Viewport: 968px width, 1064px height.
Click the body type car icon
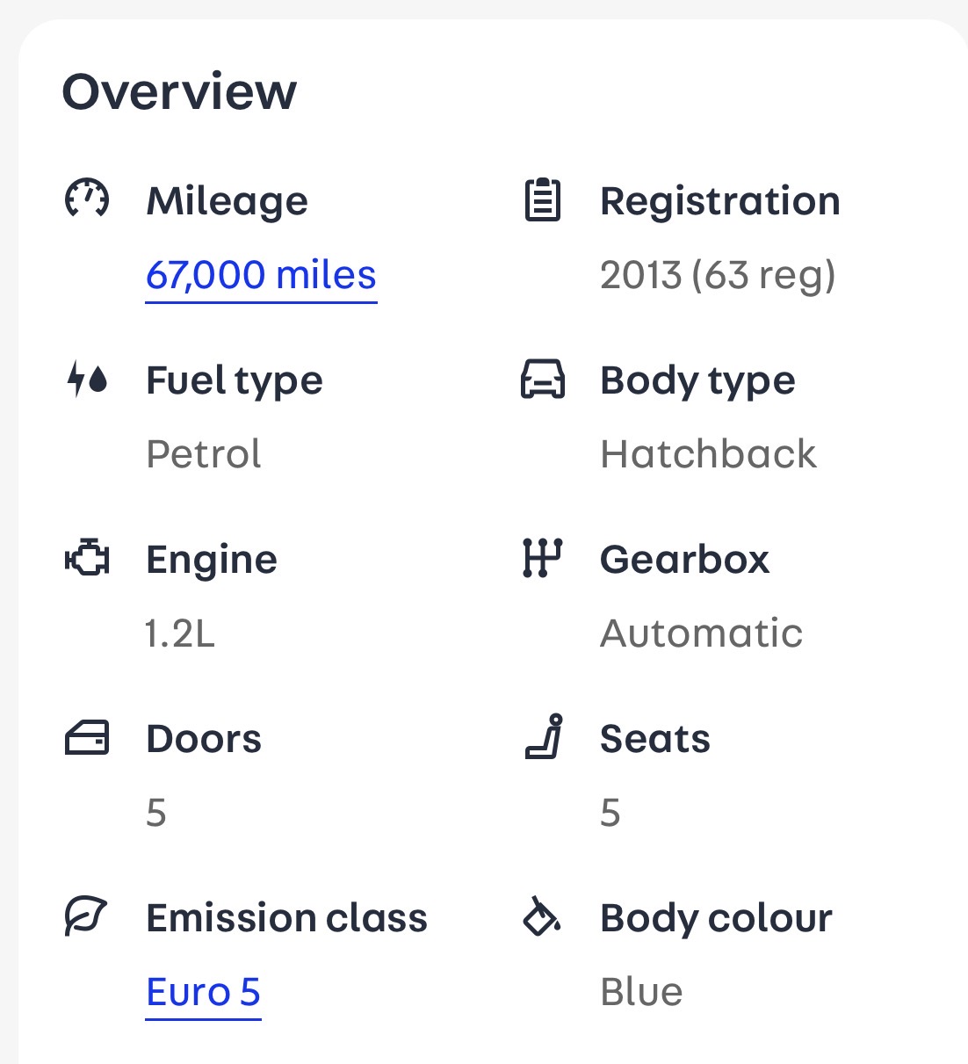(543, 379)
